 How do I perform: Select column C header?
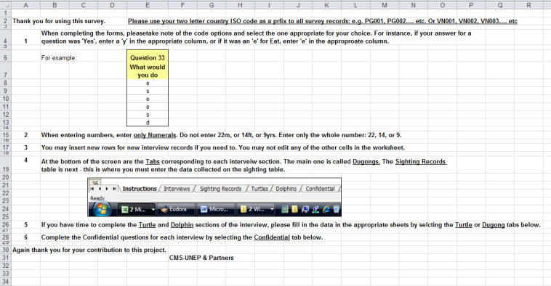pos(84,5)
